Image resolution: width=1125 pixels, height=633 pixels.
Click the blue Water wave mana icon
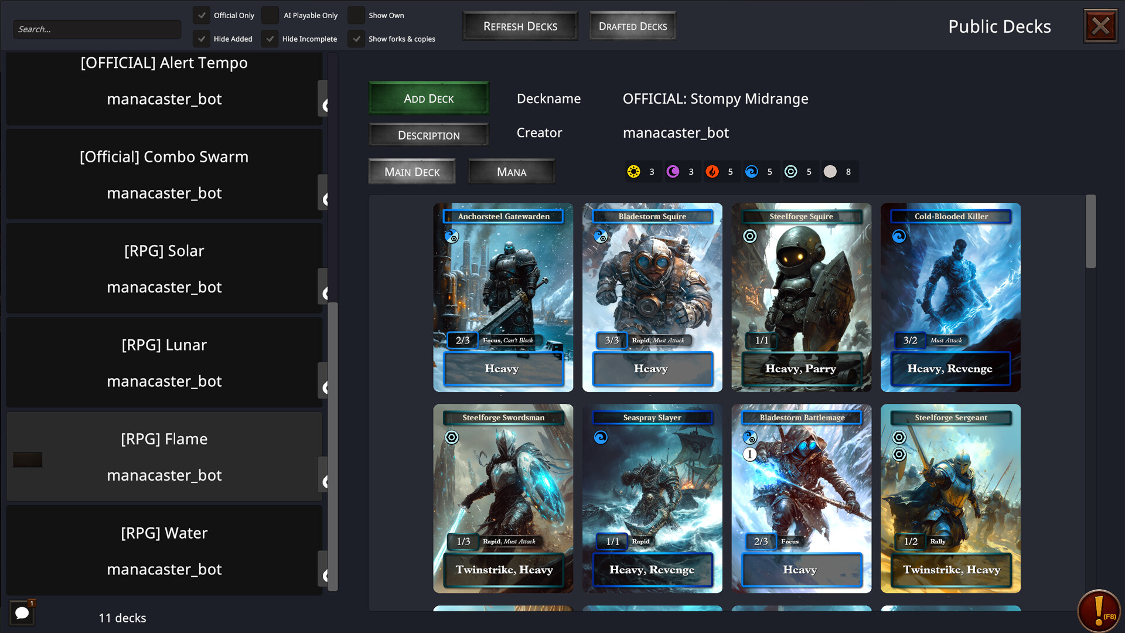click(x=752, y=172)
